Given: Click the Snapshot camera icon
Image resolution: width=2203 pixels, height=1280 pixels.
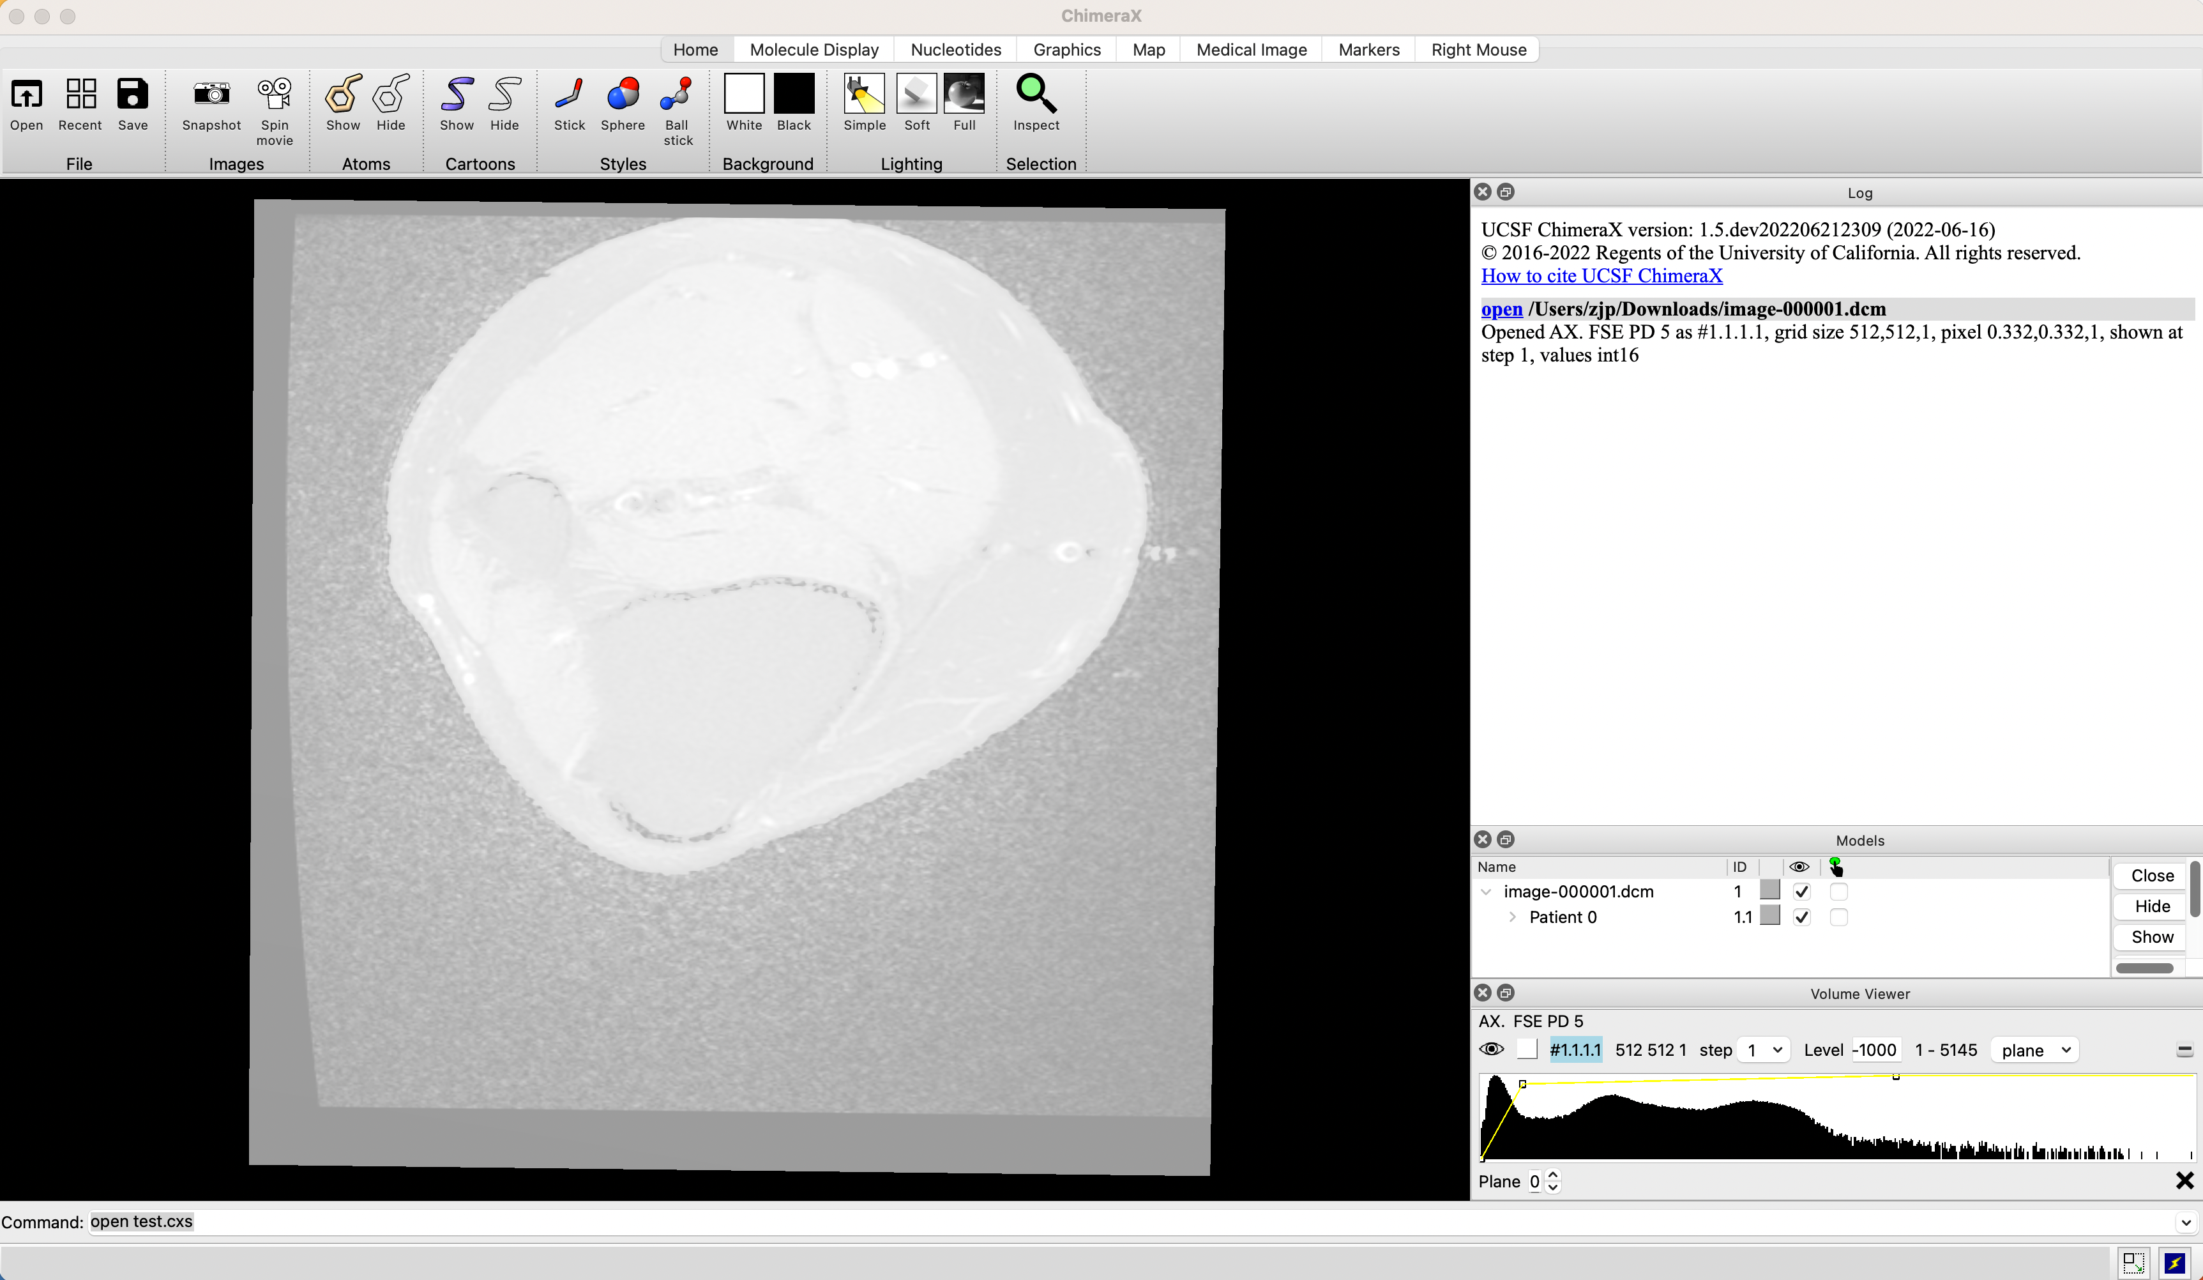Looking at the screenshot, I should (211, 95).
